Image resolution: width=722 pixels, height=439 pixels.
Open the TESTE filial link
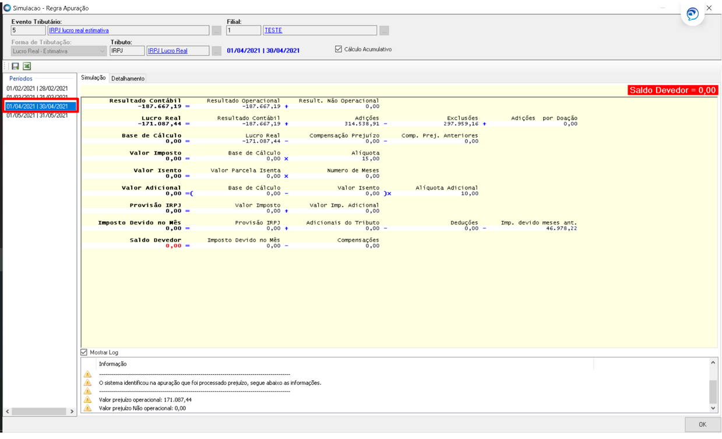273,30
